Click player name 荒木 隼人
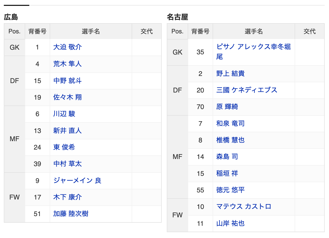The image size is (329, 238). [x=67, y=64]
